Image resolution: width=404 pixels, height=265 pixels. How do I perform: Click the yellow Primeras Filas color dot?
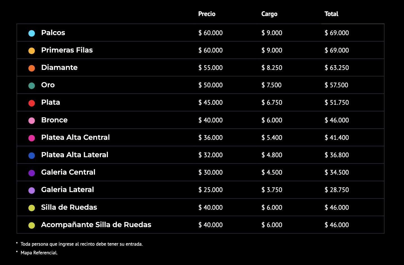pos(32,51)
